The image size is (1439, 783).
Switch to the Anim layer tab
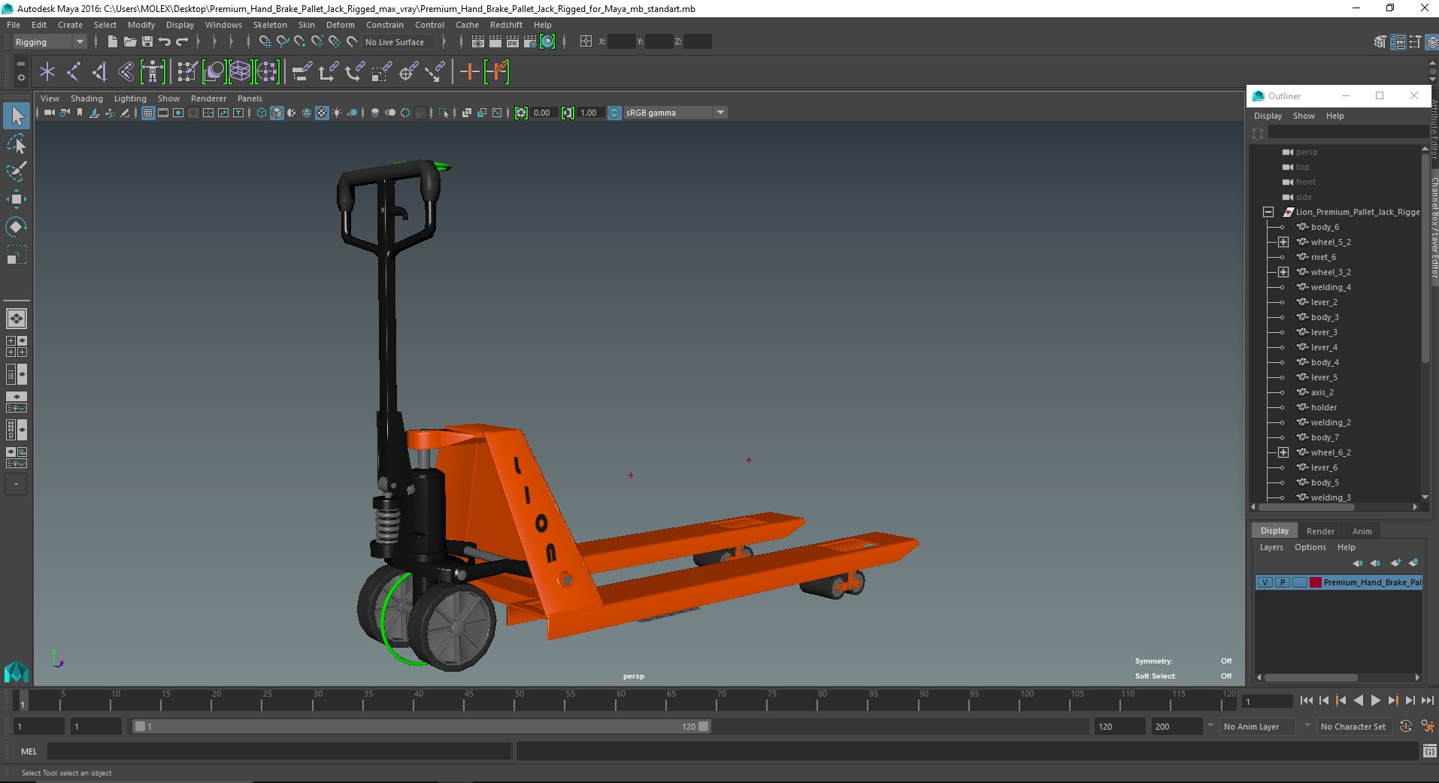1362,531
